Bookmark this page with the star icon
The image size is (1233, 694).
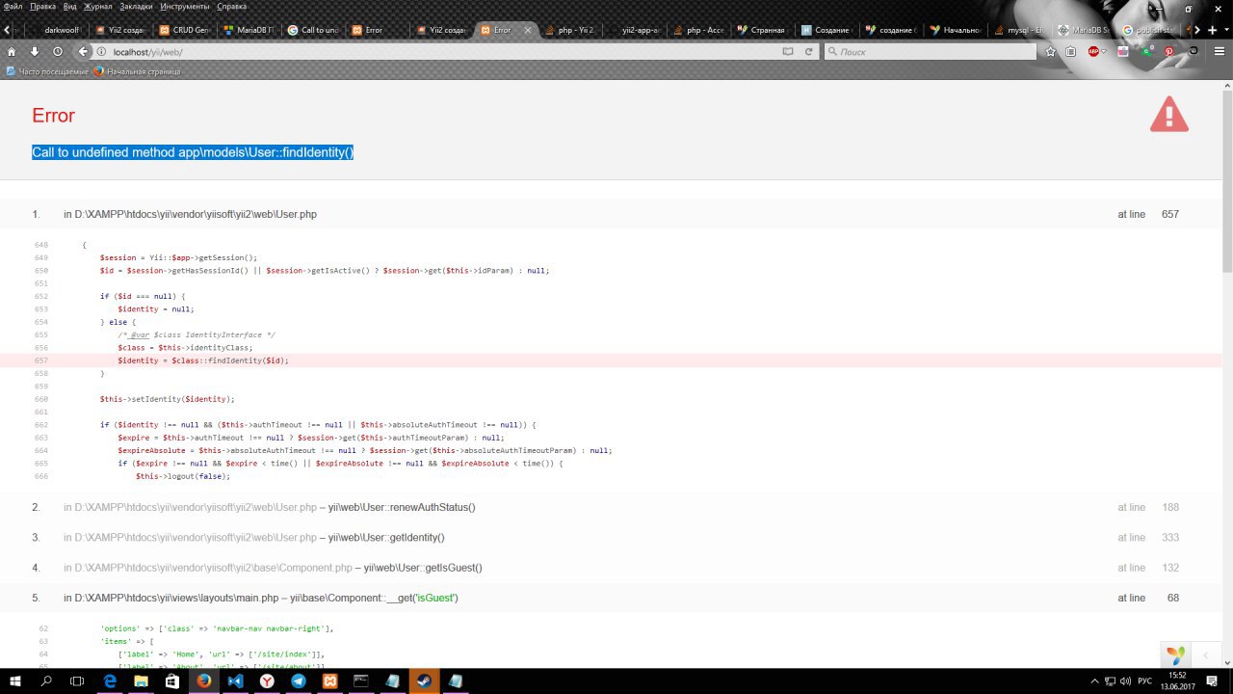point(1051,51)
